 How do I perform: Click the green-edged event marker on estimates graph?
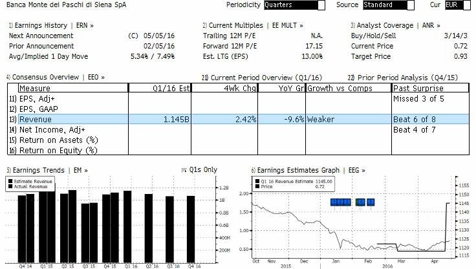click(360, 202)
